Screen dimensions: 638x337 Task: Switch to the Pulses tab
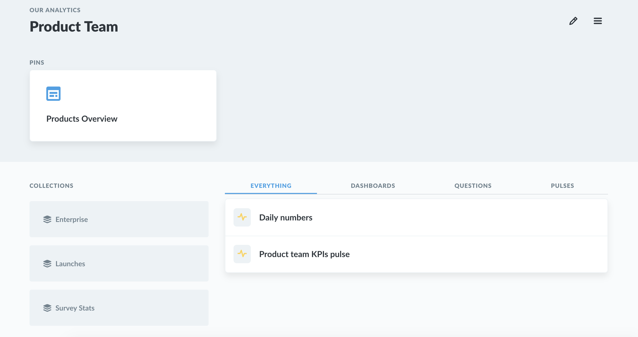pos(562,186)
